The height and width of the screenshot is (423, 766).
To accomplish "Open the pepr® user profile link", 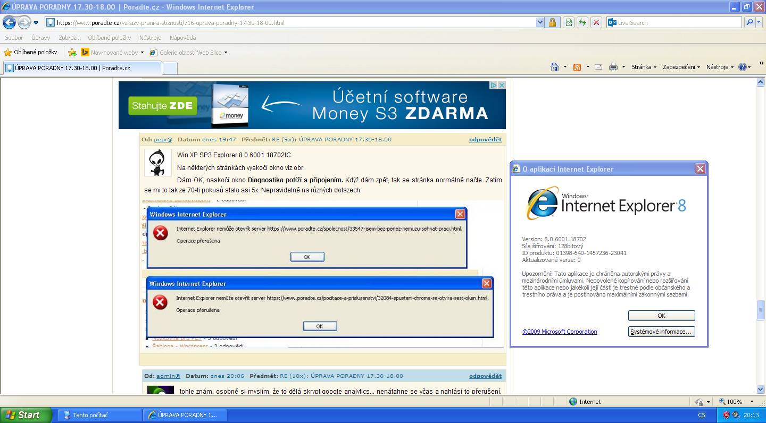I will tap(163, 139).
